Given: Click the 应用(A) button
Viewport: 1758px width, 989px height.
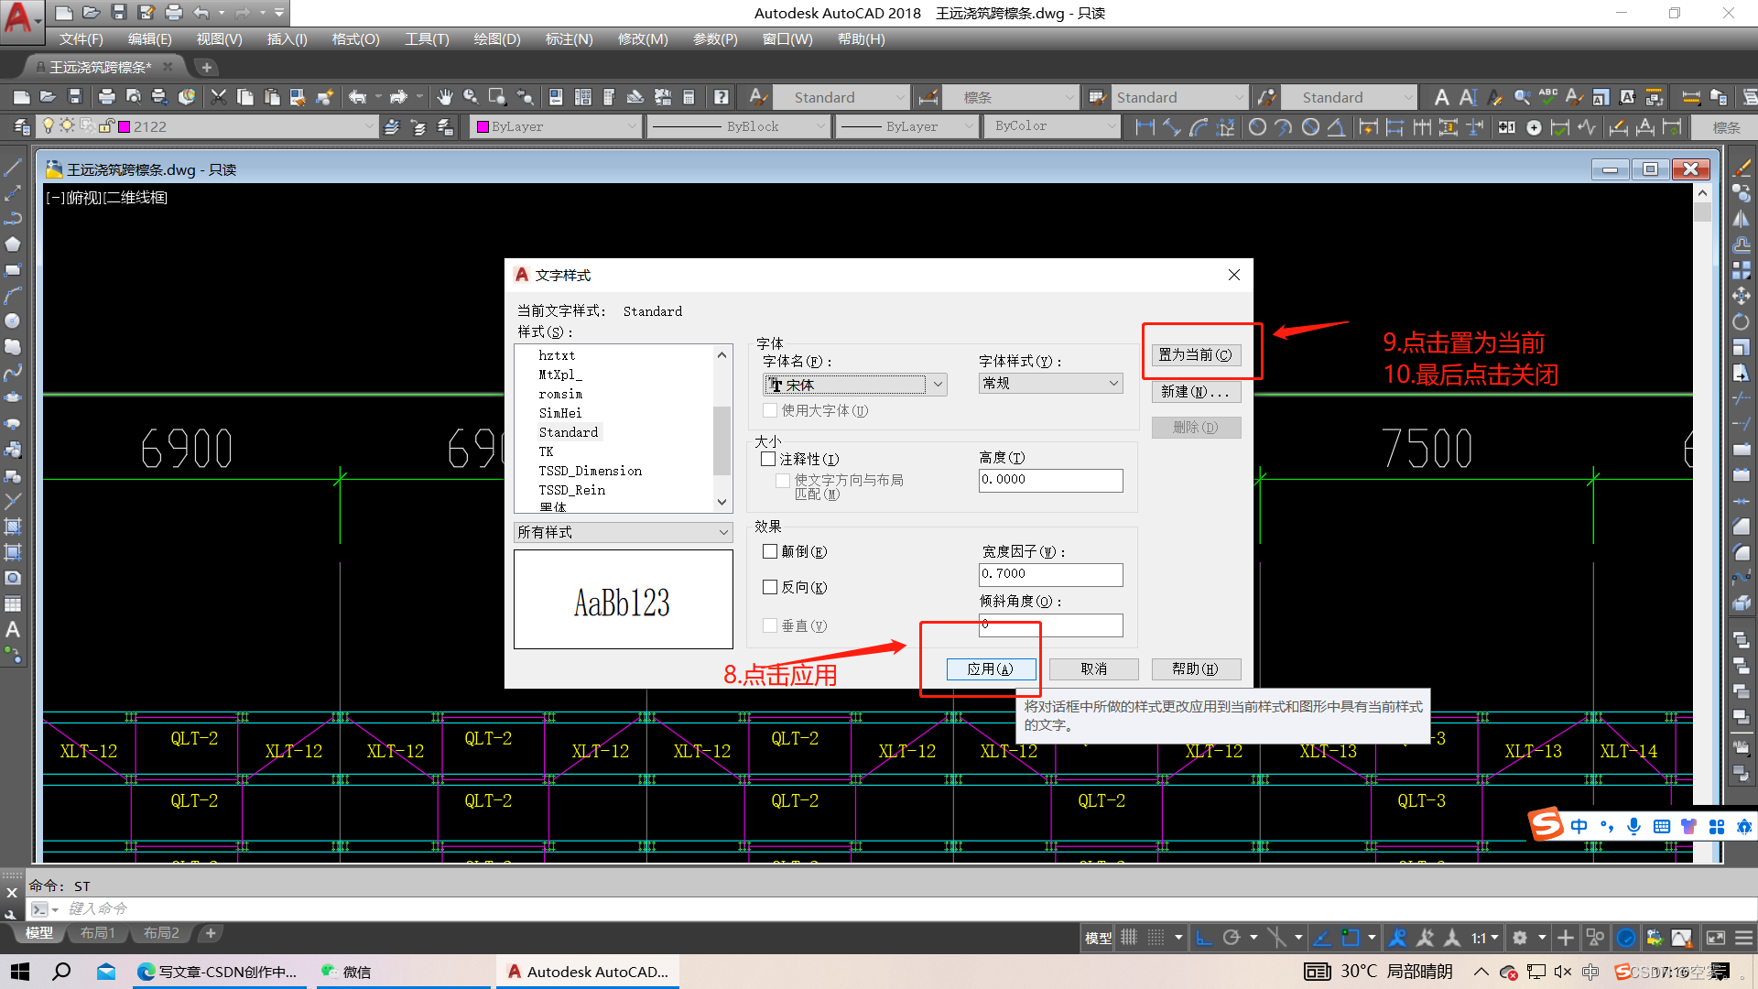Looking at the screenshot, I should pyautogui.click(x=991, y=669).
